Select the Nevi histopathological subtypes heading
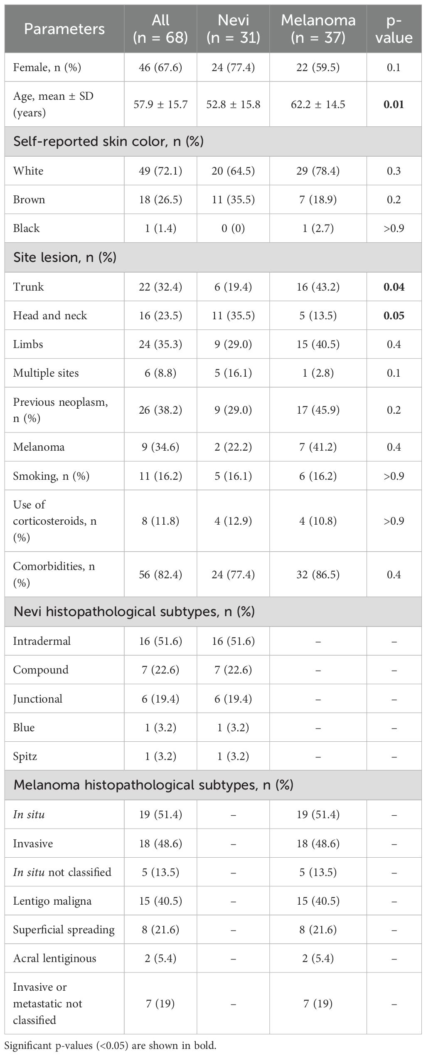This screenshot has width=426, height=1056. pyautogui.click(x=134, y=612)
